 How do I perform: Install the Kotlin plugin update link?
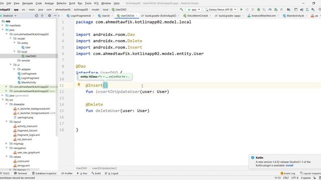[x=289, y=165]
